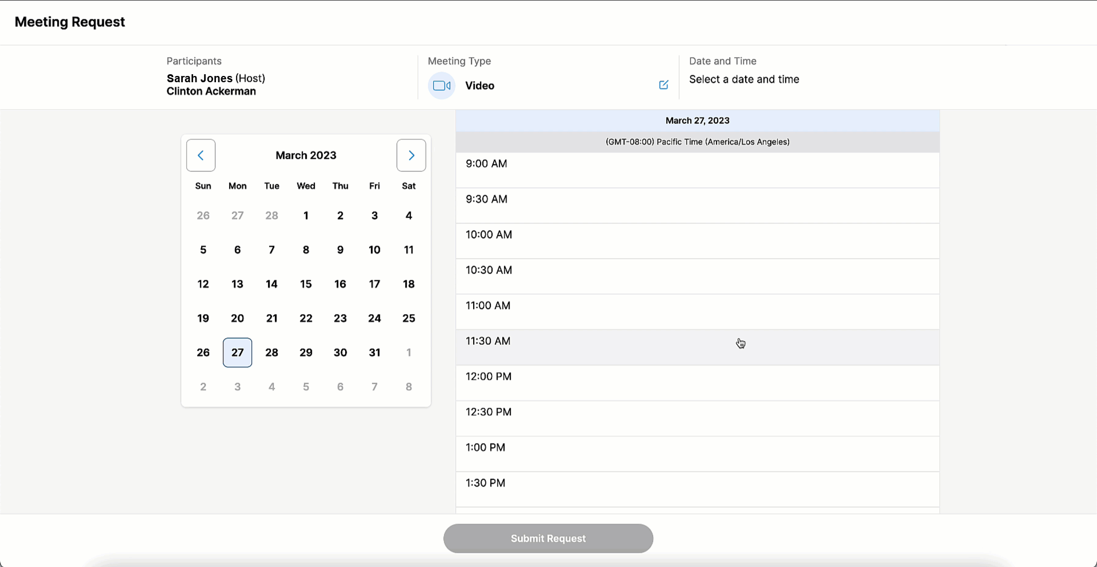Click the Video camera icon
This screenshot has height=567, width=1097.
(442, 86)
